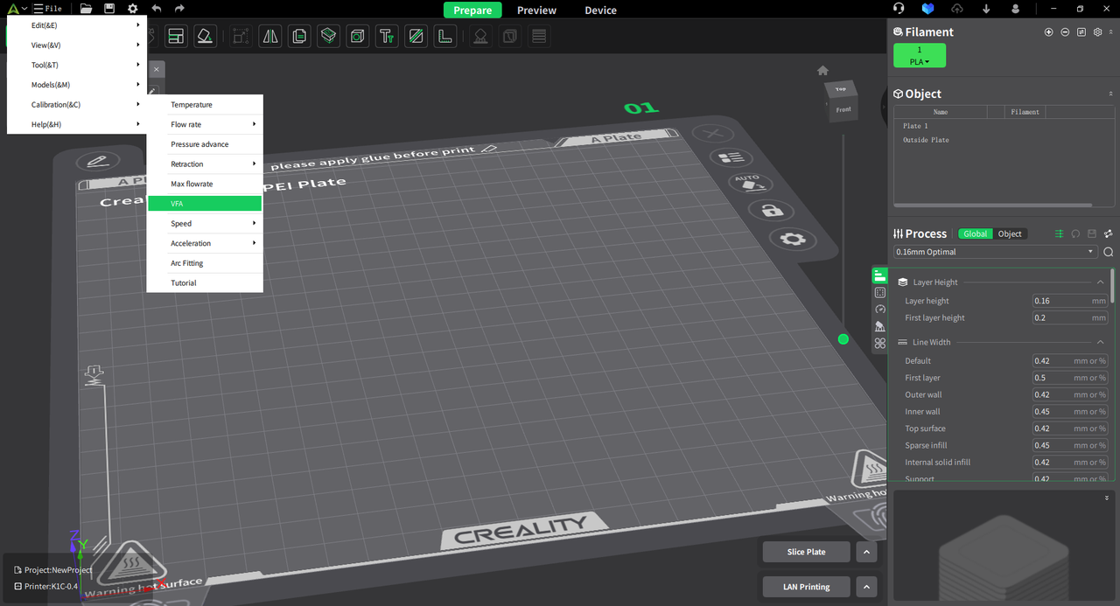Open the Clone object tool
Screen dimensions: 1120x606
coord(298,36)
